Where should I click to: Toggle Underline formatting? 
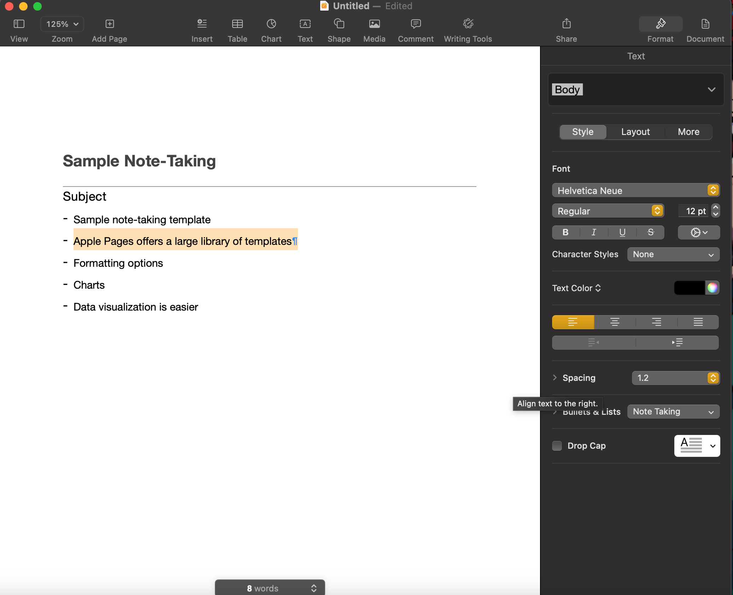pos(622,232)
